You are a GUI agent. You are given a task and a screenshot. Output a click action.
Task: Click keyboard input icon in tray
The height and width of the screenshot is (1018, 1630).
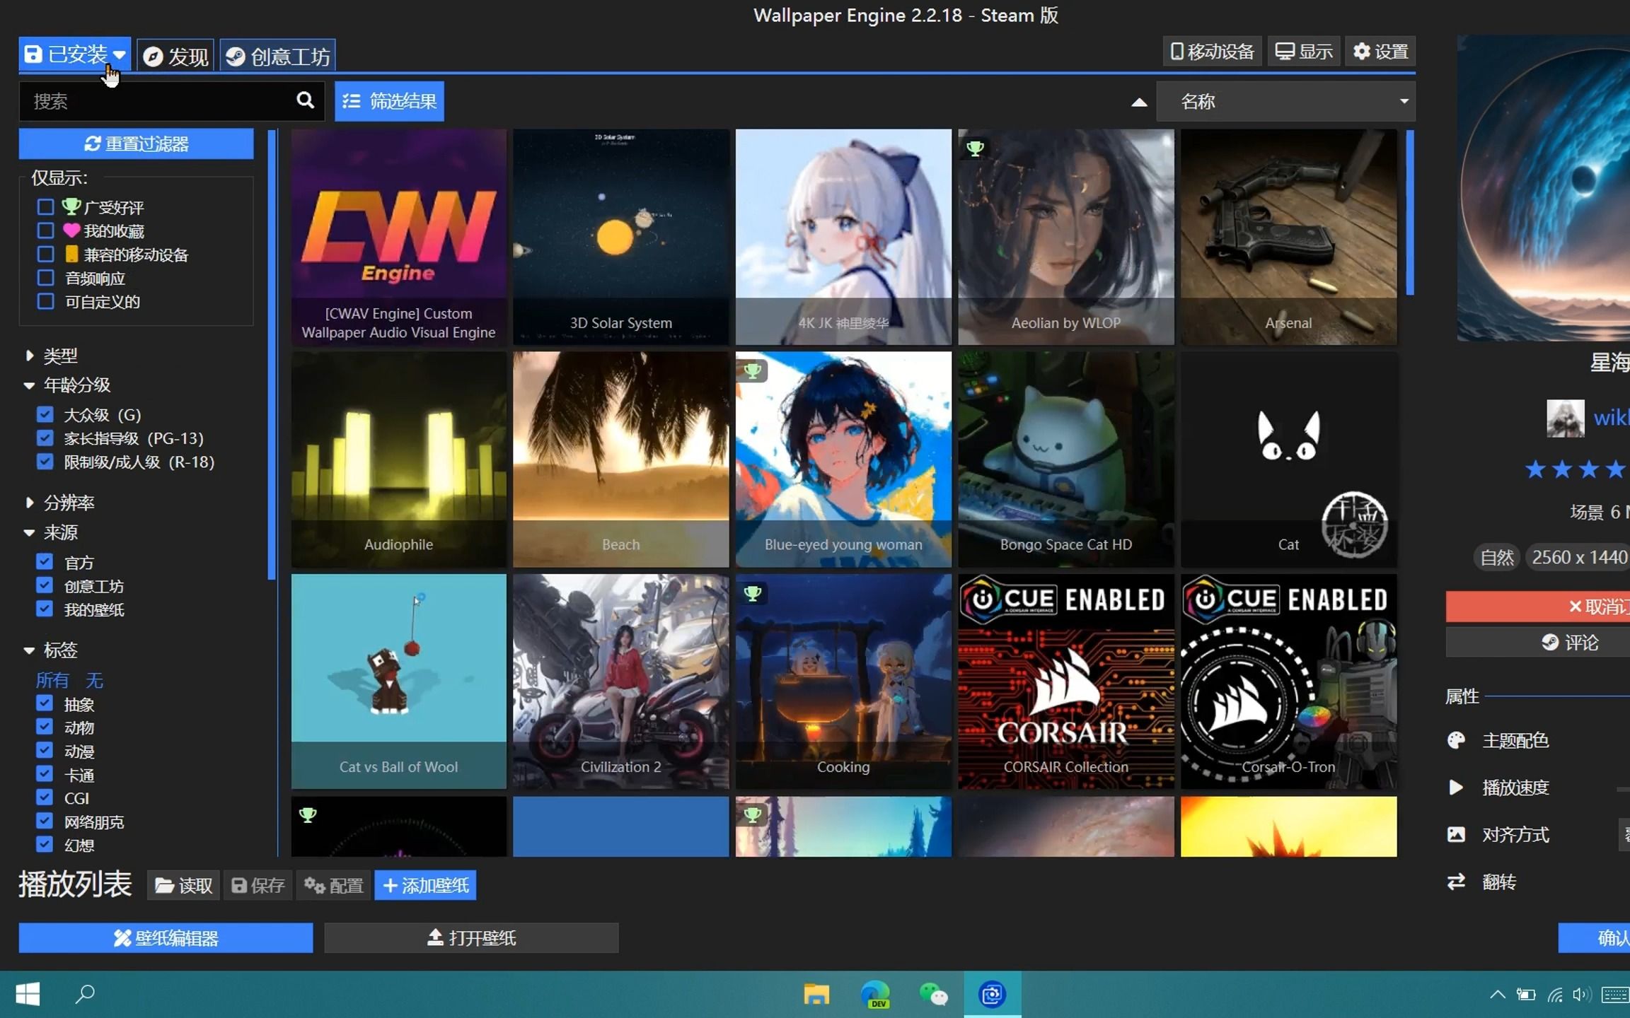pos(1615,995)
